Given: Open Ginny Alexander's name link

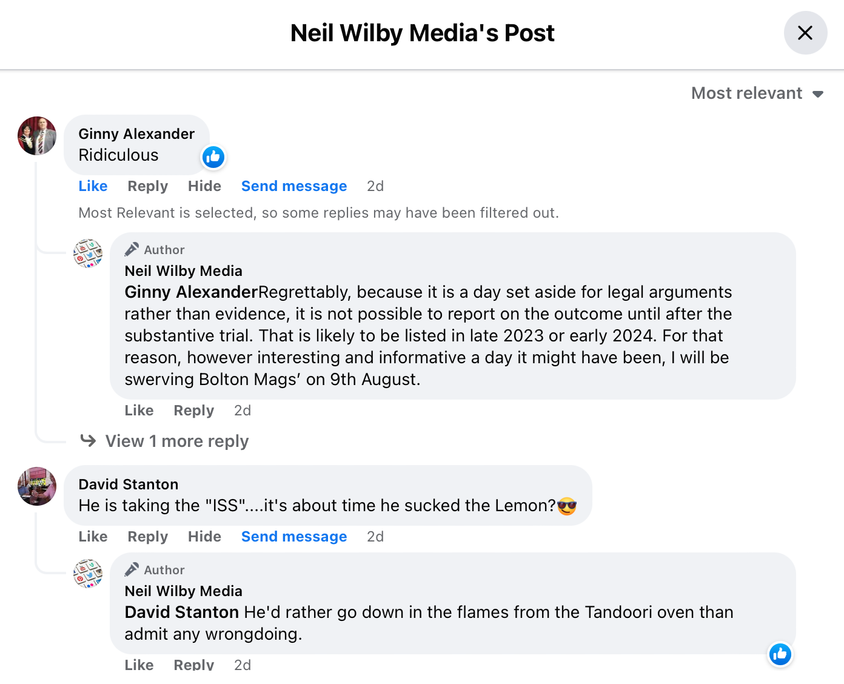Looking at the screenshot, I should 136,134.
